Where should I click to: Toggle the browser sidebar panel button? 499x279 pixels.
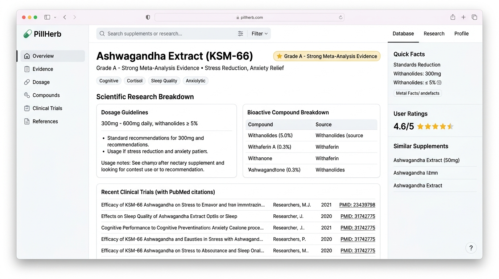pyautogui.click(x=47, y=17)
